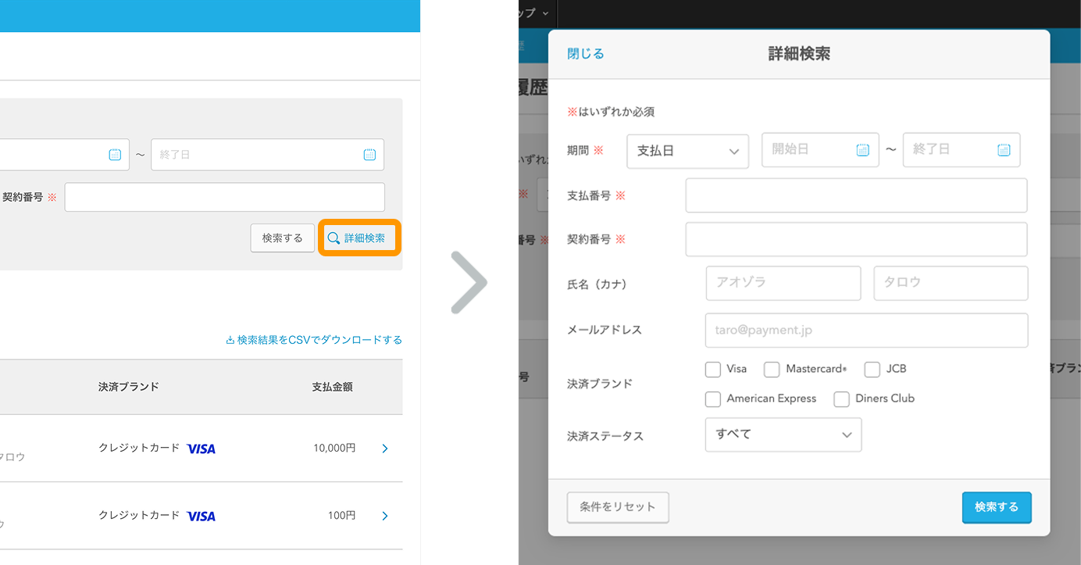Screen dimensions: 1081x565
Task: Open the calendar picker next to 終了日 field
Action: (x=368, y=154)
